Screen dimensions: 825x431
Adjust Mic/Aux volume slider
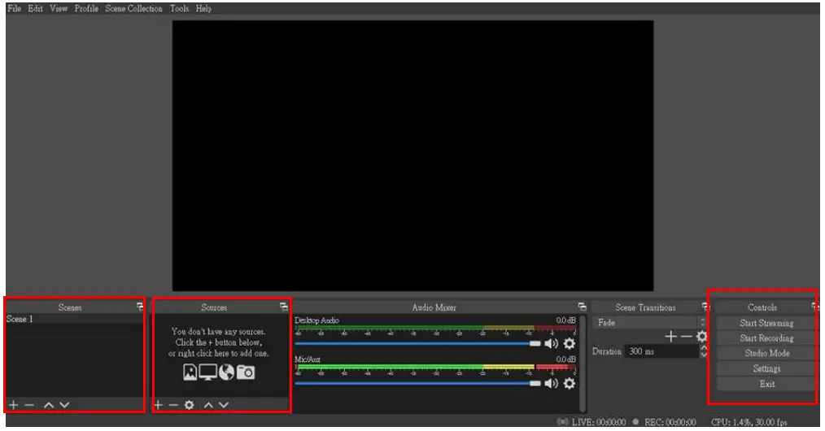click(x=417, y=384)
